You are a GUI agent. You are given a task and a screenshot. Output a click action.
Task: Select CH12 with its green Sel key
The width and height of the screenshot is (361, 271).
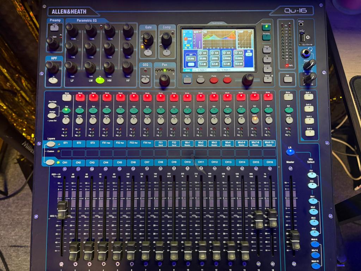(x=214, y=110)
